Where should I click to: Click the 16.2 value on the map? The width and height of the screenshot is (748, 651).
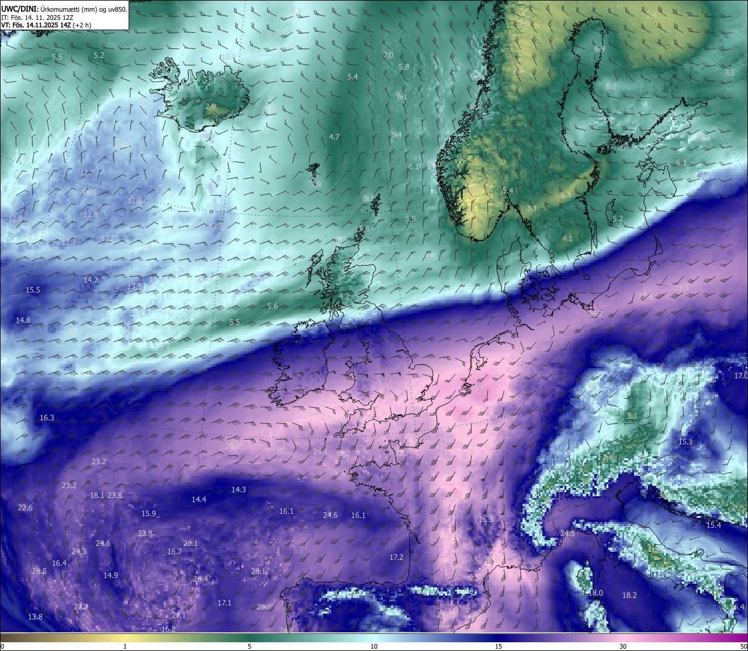tap(168, 629)
